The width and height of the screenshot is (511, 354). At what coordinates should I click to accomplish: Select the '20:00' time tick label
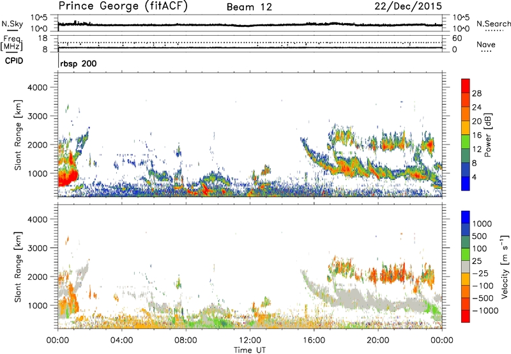(378, 340)
